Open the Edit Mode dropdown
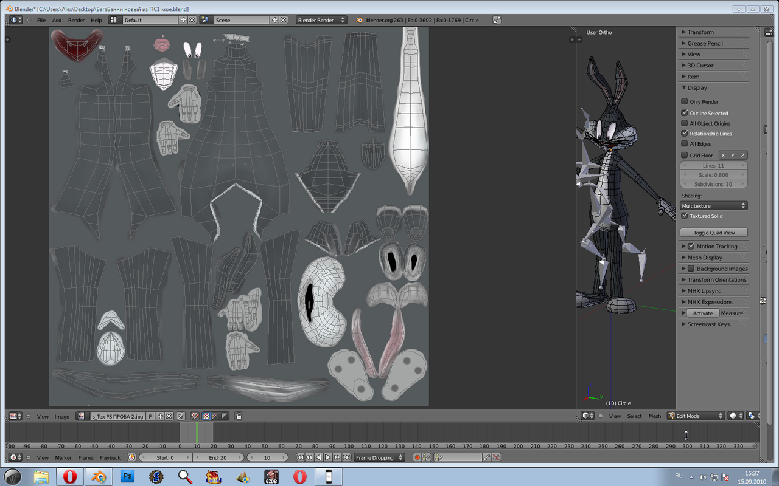 click(697, 416)
